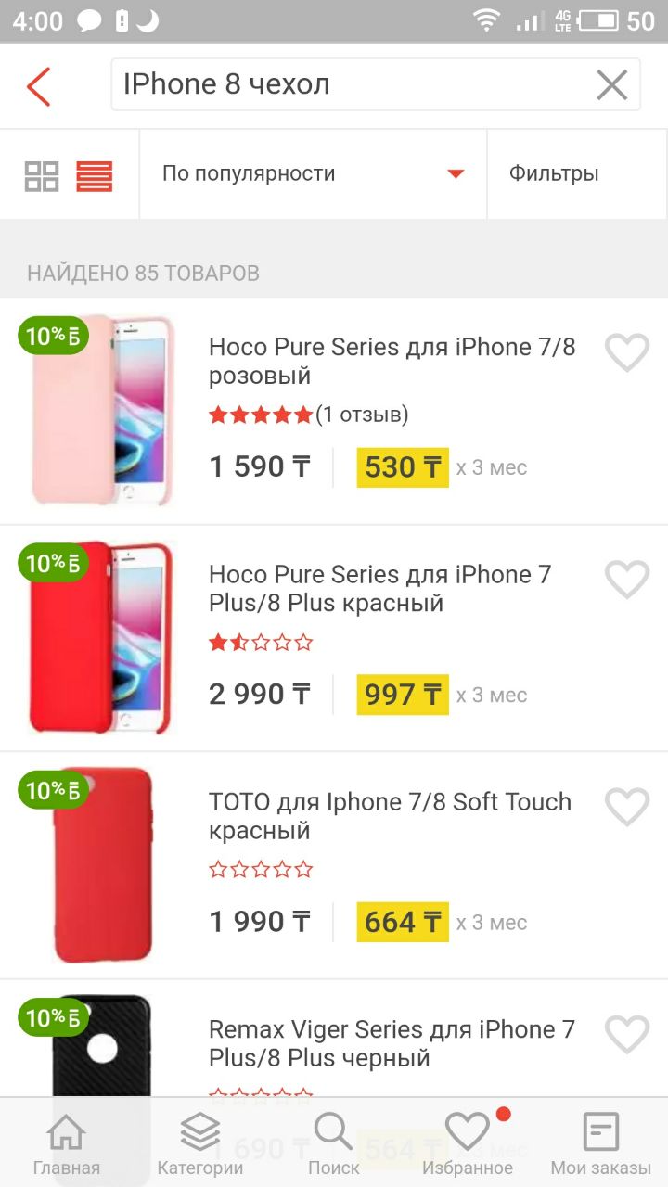Open the По популярности sorting dropdown
This screenshot has height=1187, width=668.
coord(313,173)
